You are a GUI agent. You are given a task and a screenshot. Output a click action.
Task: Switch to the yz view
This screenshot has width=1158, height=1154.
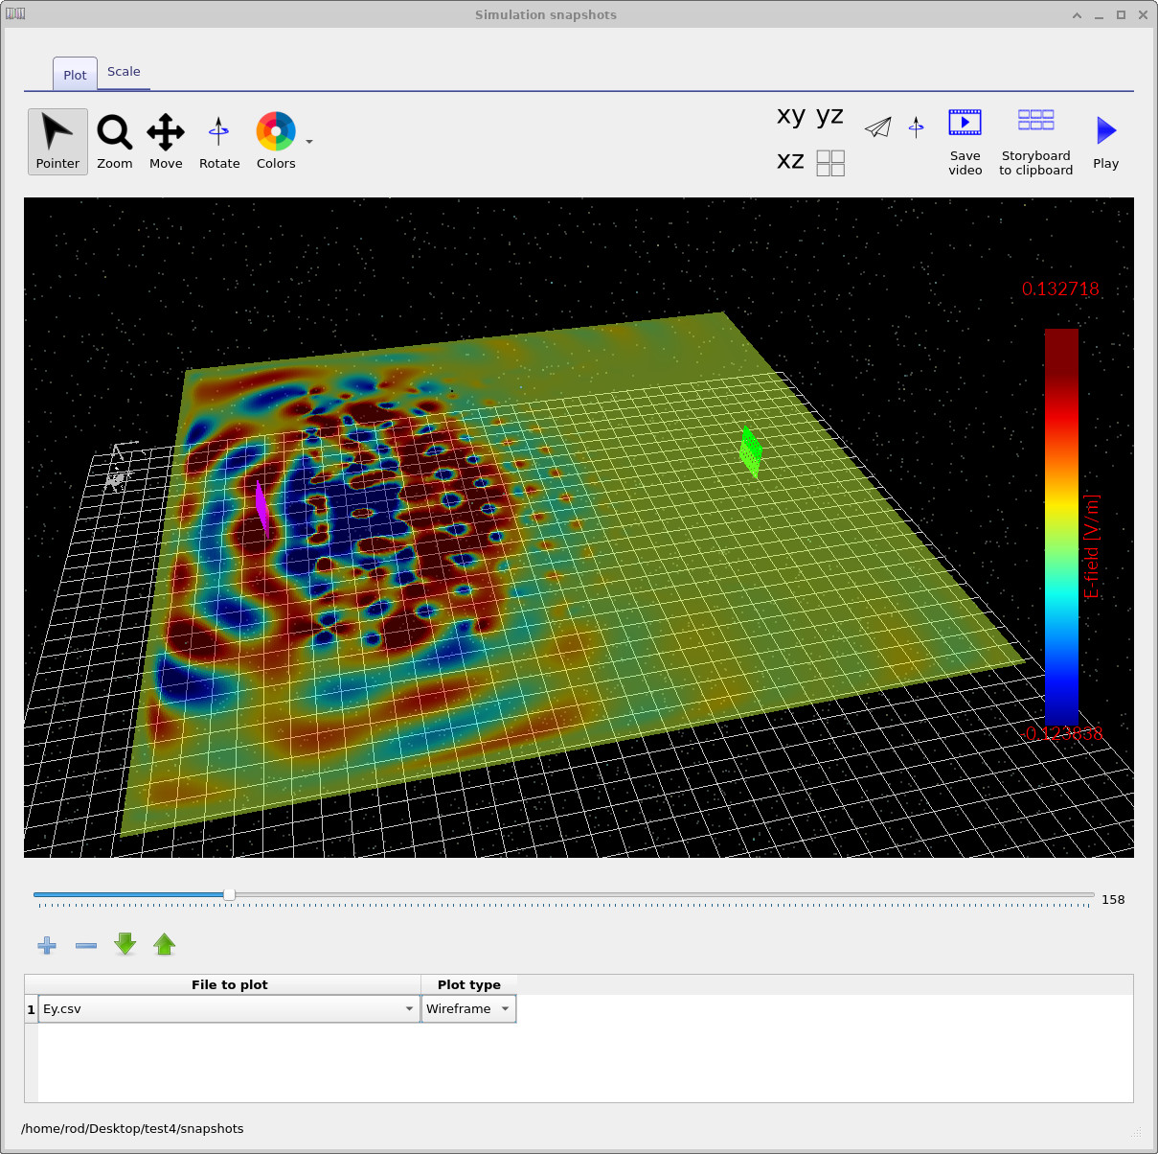829,116
